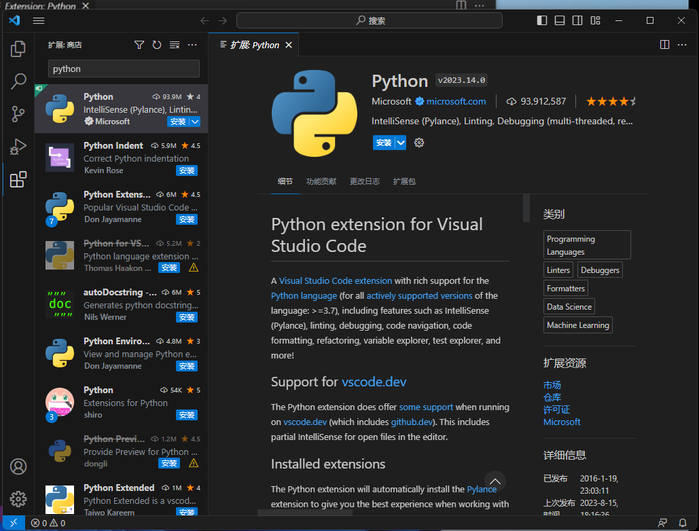Viewport: 699px width, 531px height.
Task: Open the hamburger application menu
Action: [x=39, y=20]
